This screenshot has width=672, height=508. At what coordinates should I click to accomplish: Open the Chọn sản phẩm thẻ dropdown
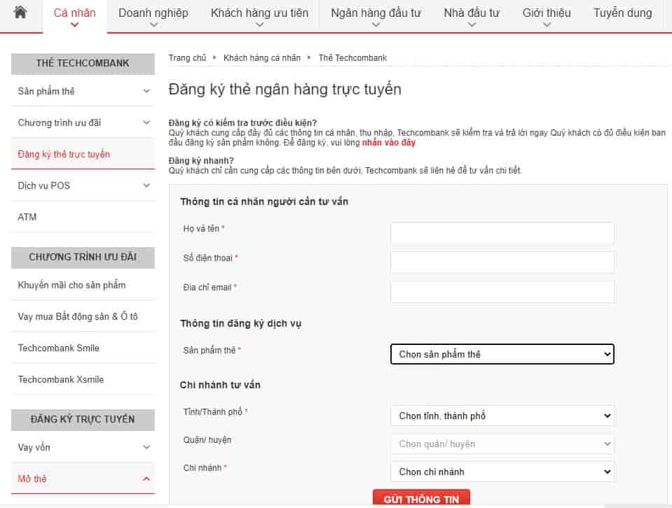502,354
